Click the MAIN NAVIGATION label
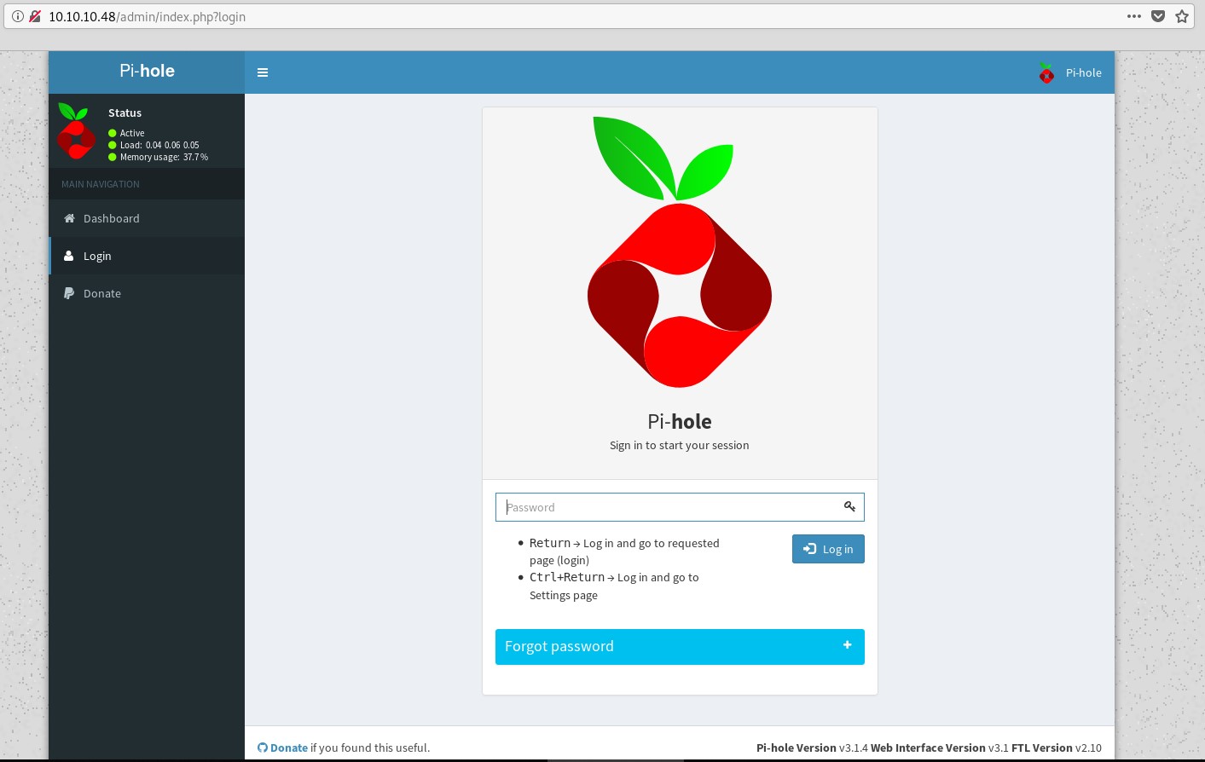This screenshot has height=762, width=1205. click(x=101, y=184)
